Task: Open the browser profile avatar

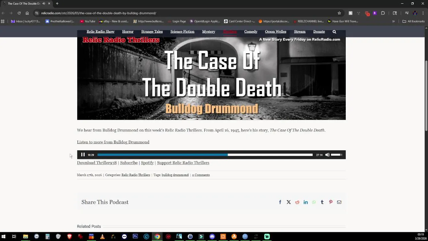Action: click(x=415, y=13)
